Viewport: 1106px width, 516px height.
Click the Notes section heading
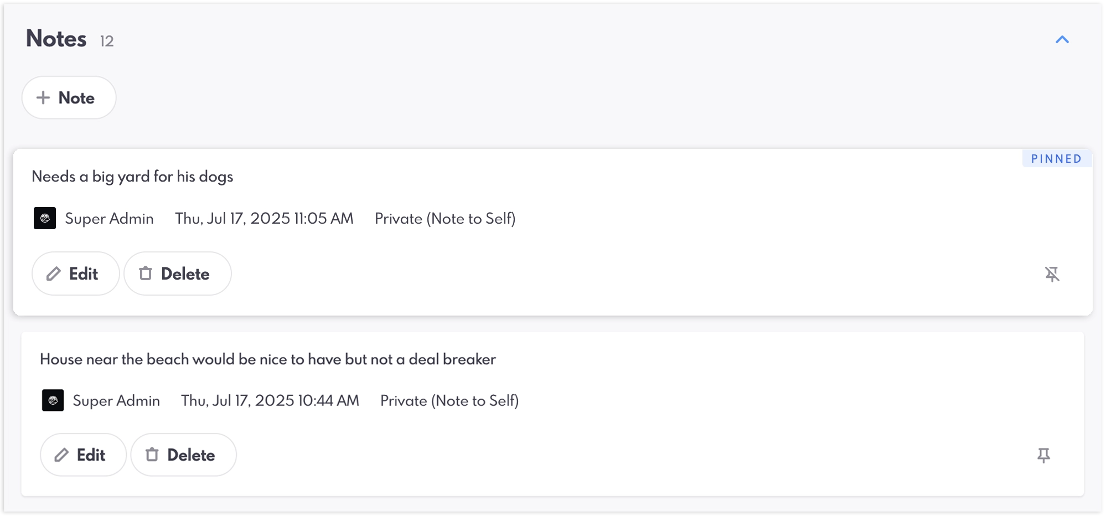[x=56, y=39]
